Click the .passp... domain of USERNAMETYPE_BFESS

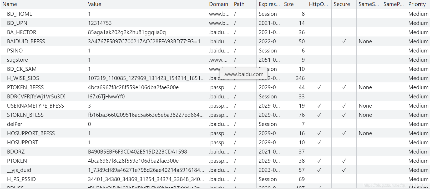pos(219,106)
